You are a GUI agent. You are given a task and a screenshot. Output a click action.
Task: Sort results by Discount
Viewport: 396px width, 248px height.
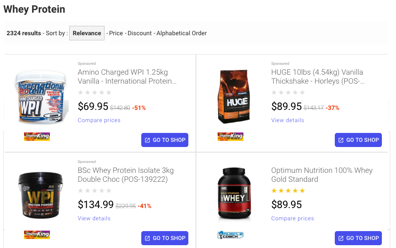(x=140, y=33)
